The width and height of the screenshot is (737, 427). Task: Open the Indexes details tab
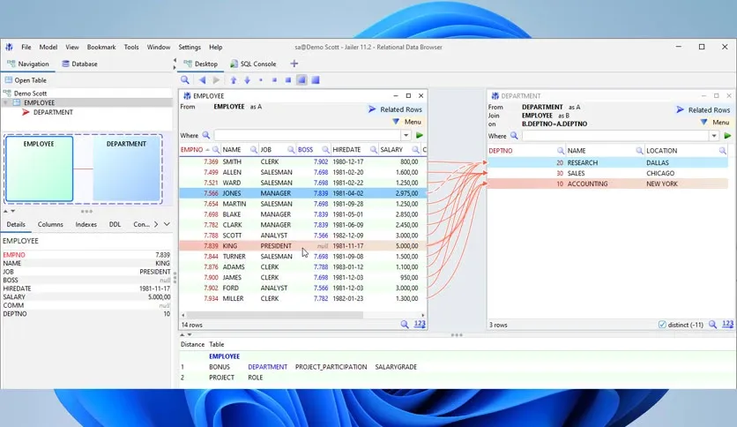[86, 224]
